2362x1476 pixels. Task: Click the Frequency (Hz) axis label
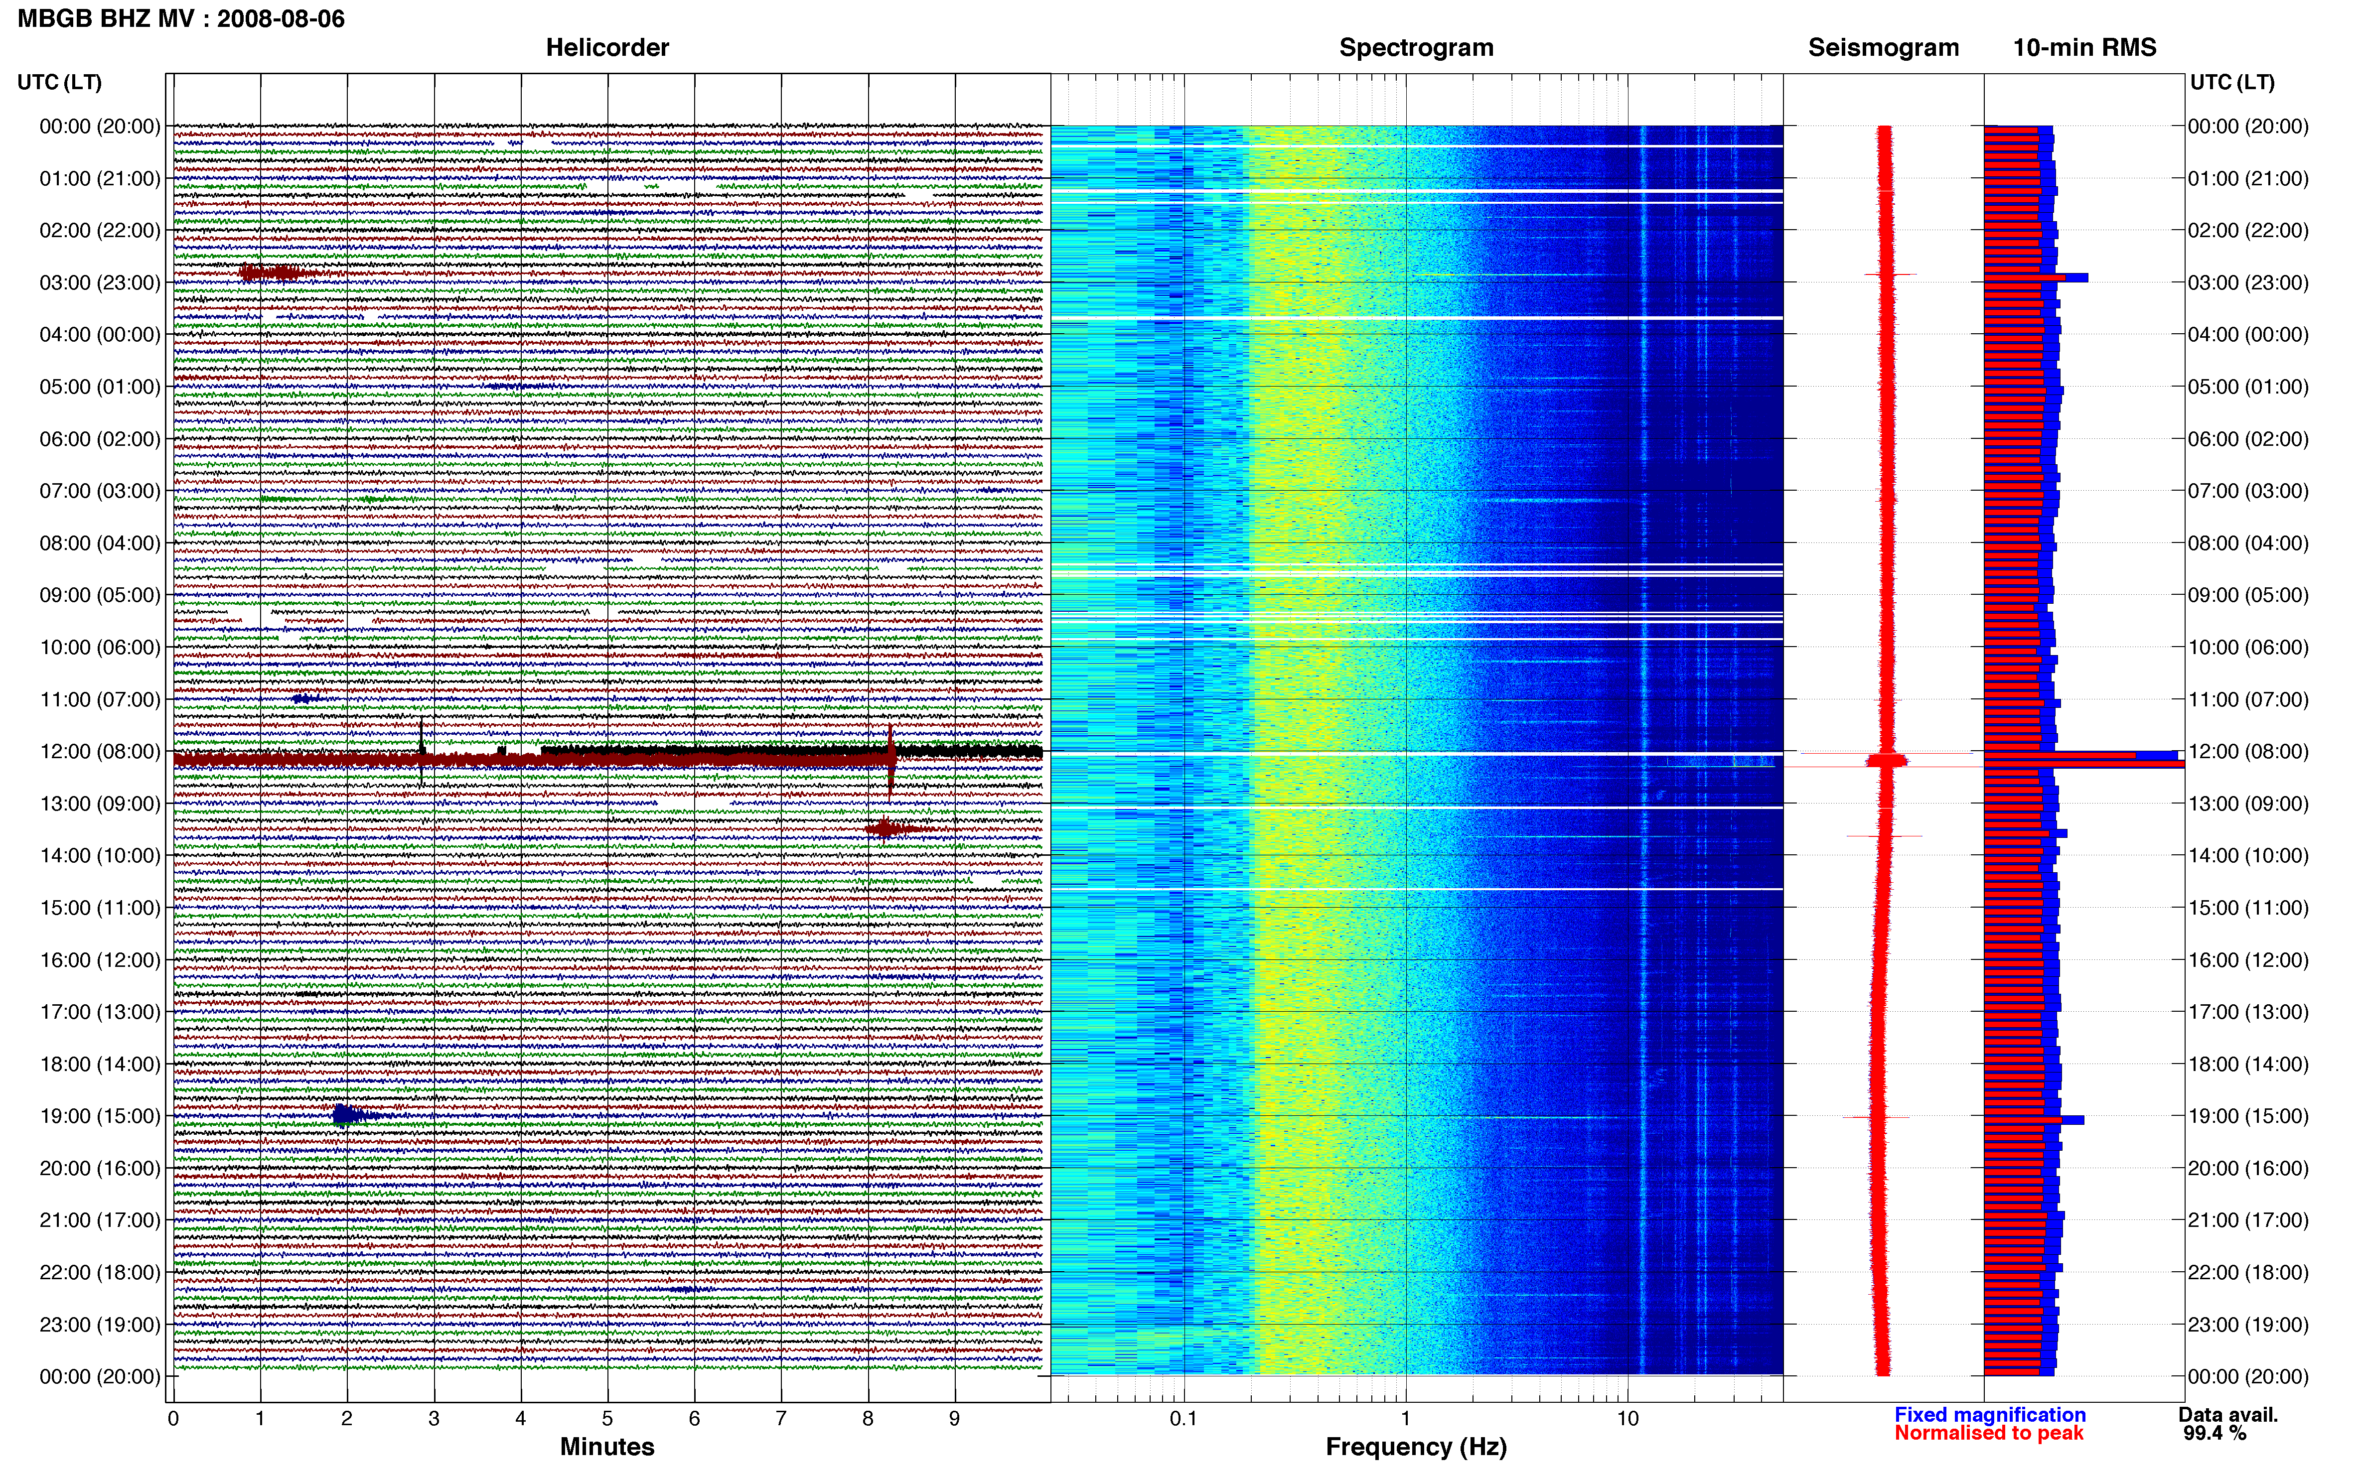pos(1416,1447)
